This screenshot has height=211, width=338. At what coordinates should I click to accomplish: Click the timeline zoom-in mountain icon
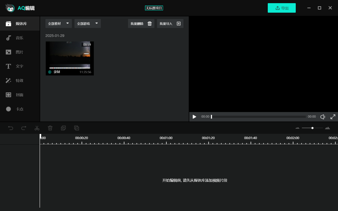[327, 128]
